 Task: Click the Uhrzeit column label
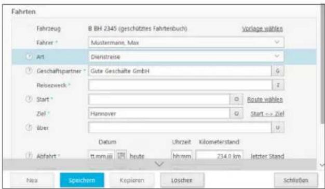pyautogui.click(x=181, y=142)
